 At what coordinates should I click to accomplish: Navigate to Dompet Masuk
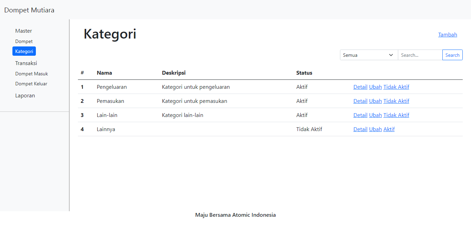tap(31, 73)
